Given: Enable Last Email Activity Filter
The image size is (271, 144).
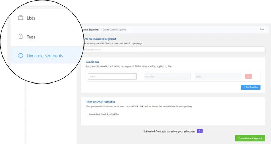Looking at the screenshot, I should pyautogui.click(x=104, y=114).
